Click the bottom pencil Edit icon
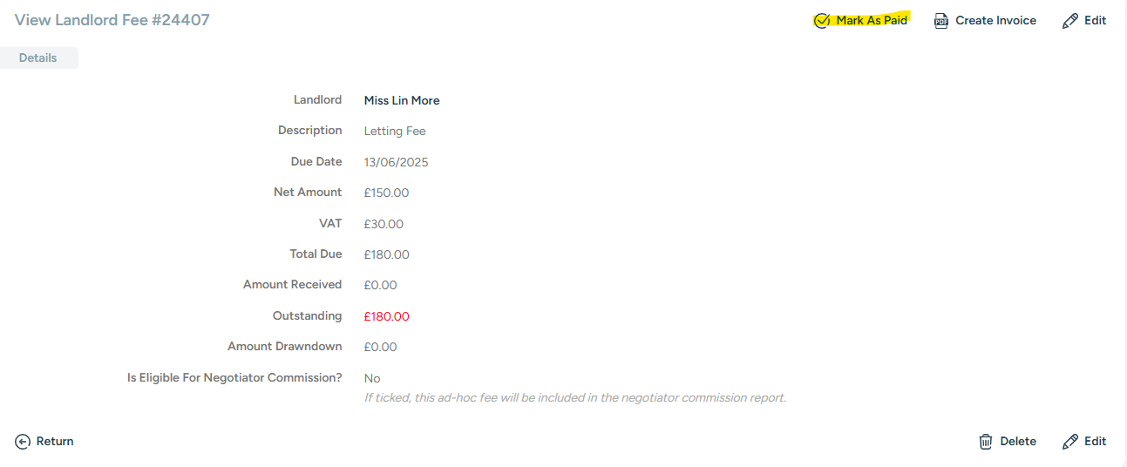Screen dimensions: 1127x467 pos(1070,442)
